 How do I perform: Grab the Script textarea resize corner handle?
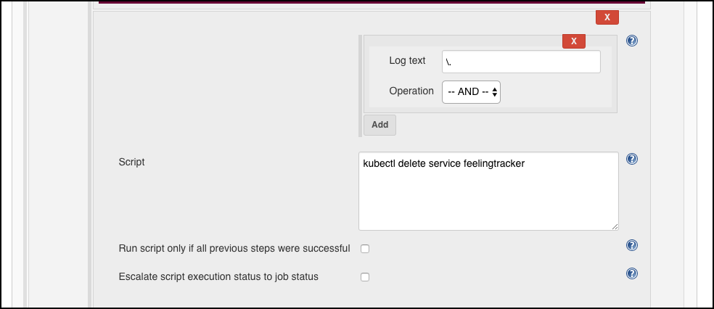tap(615, 226)
